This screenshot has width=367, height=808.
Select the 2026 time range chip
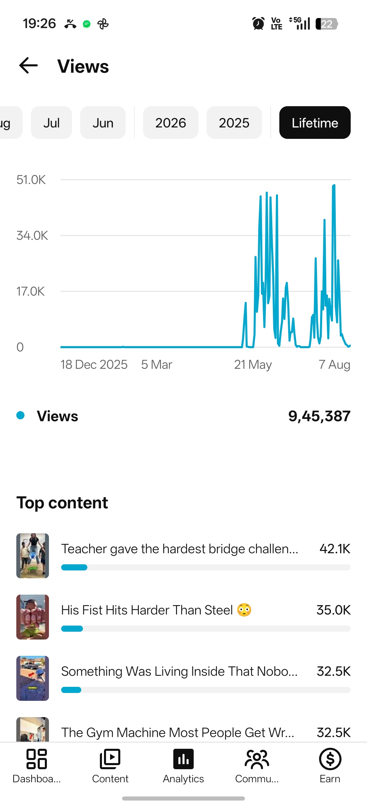171,123
